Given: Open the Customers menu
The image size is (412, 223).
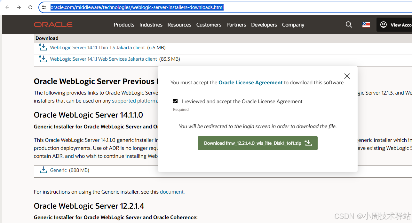Looking at the screenshot, I should pyautogui.click(x=209, y=25).
